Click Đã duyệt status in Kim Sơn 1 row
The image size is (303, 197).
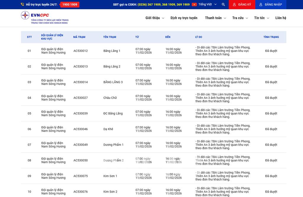271,176
